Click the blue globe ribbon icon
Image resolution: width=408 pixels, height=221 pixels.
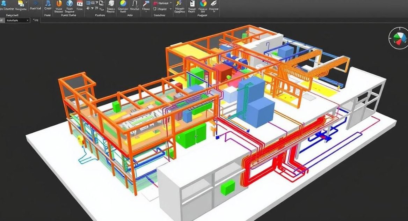tap(70, 3)
